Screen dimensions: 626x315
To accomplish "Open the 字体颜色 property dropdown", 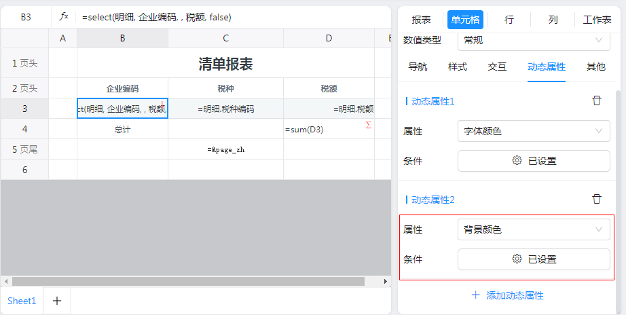I will [x=534, y=131].
